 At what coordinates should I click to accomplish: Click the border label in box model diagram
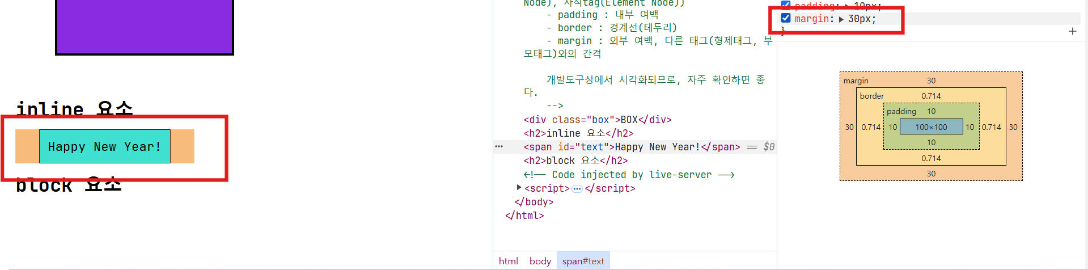[x=871, y=96]
